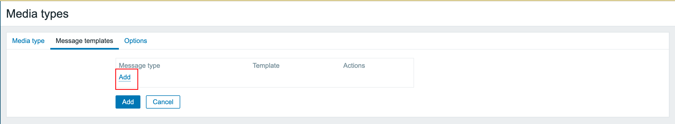The image size is (675, 124).
Task: Return to the Media type settings tab
Action: [x=28, y=41]
